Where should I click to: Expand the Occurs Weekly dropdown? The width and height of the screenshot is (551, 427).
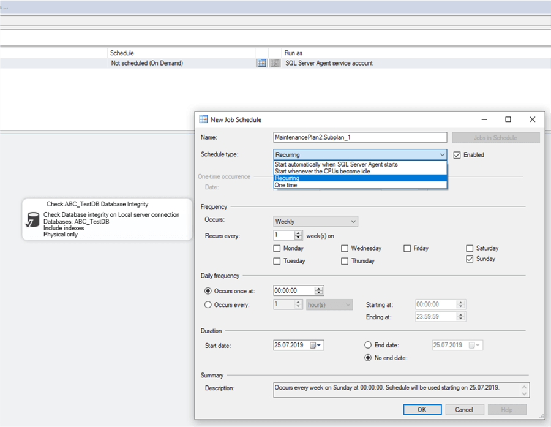click(x=353, y=221)
